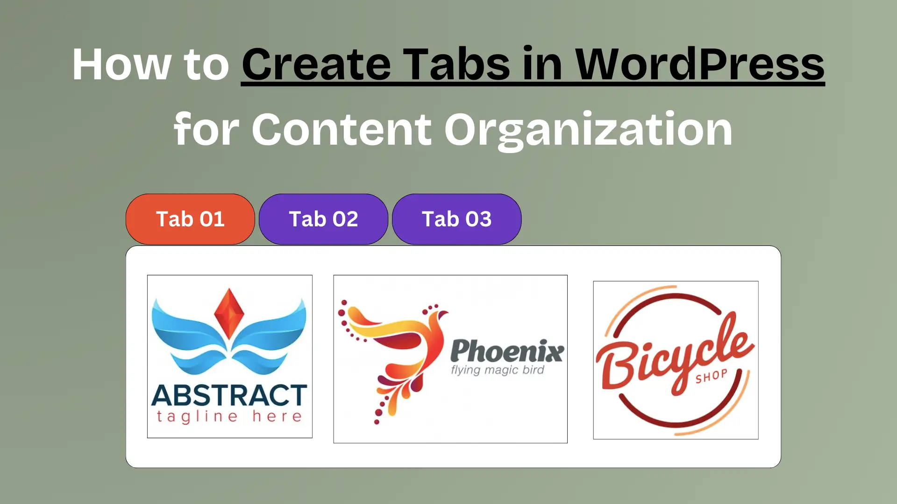
Task: Switch to Tab 01
Action: pos(190,218)
